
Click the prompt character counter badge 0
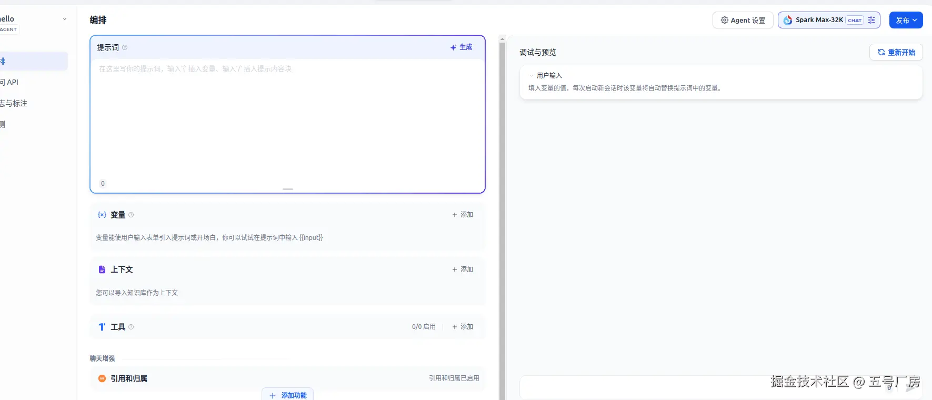point(103,184)
